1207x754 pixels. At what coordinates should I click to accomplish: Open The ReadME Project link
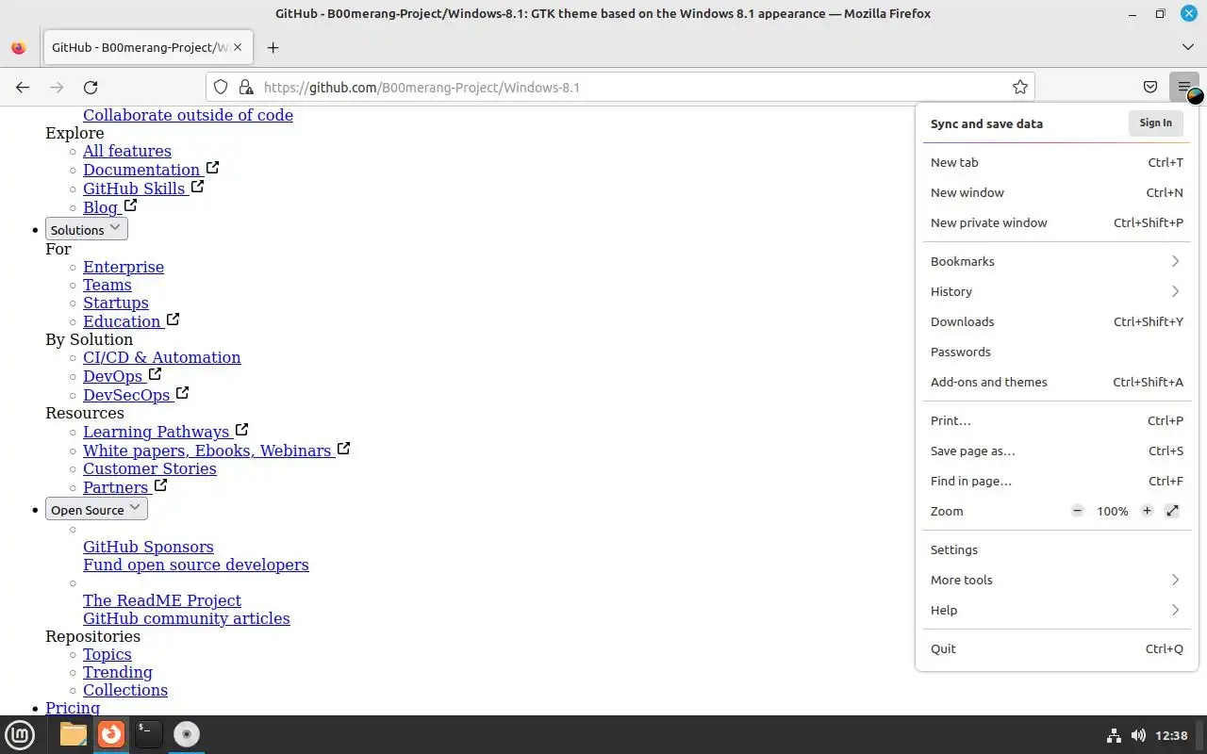[162, 600]
